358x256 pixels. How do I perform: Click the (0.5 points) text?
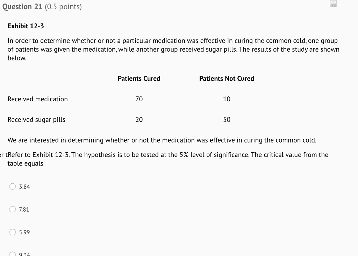pyautogui.click(x=63, y=7)
